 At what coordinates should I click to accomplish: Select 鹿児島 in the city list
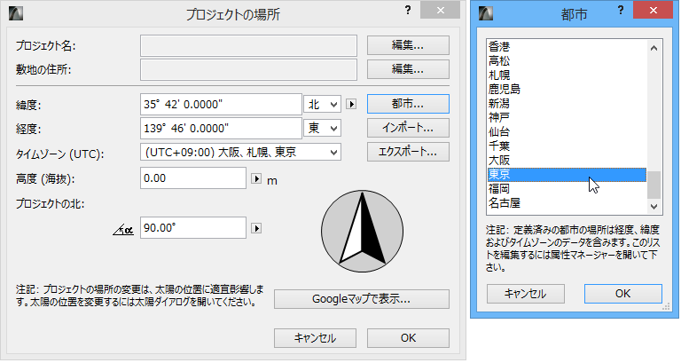(x=567, y=89)
